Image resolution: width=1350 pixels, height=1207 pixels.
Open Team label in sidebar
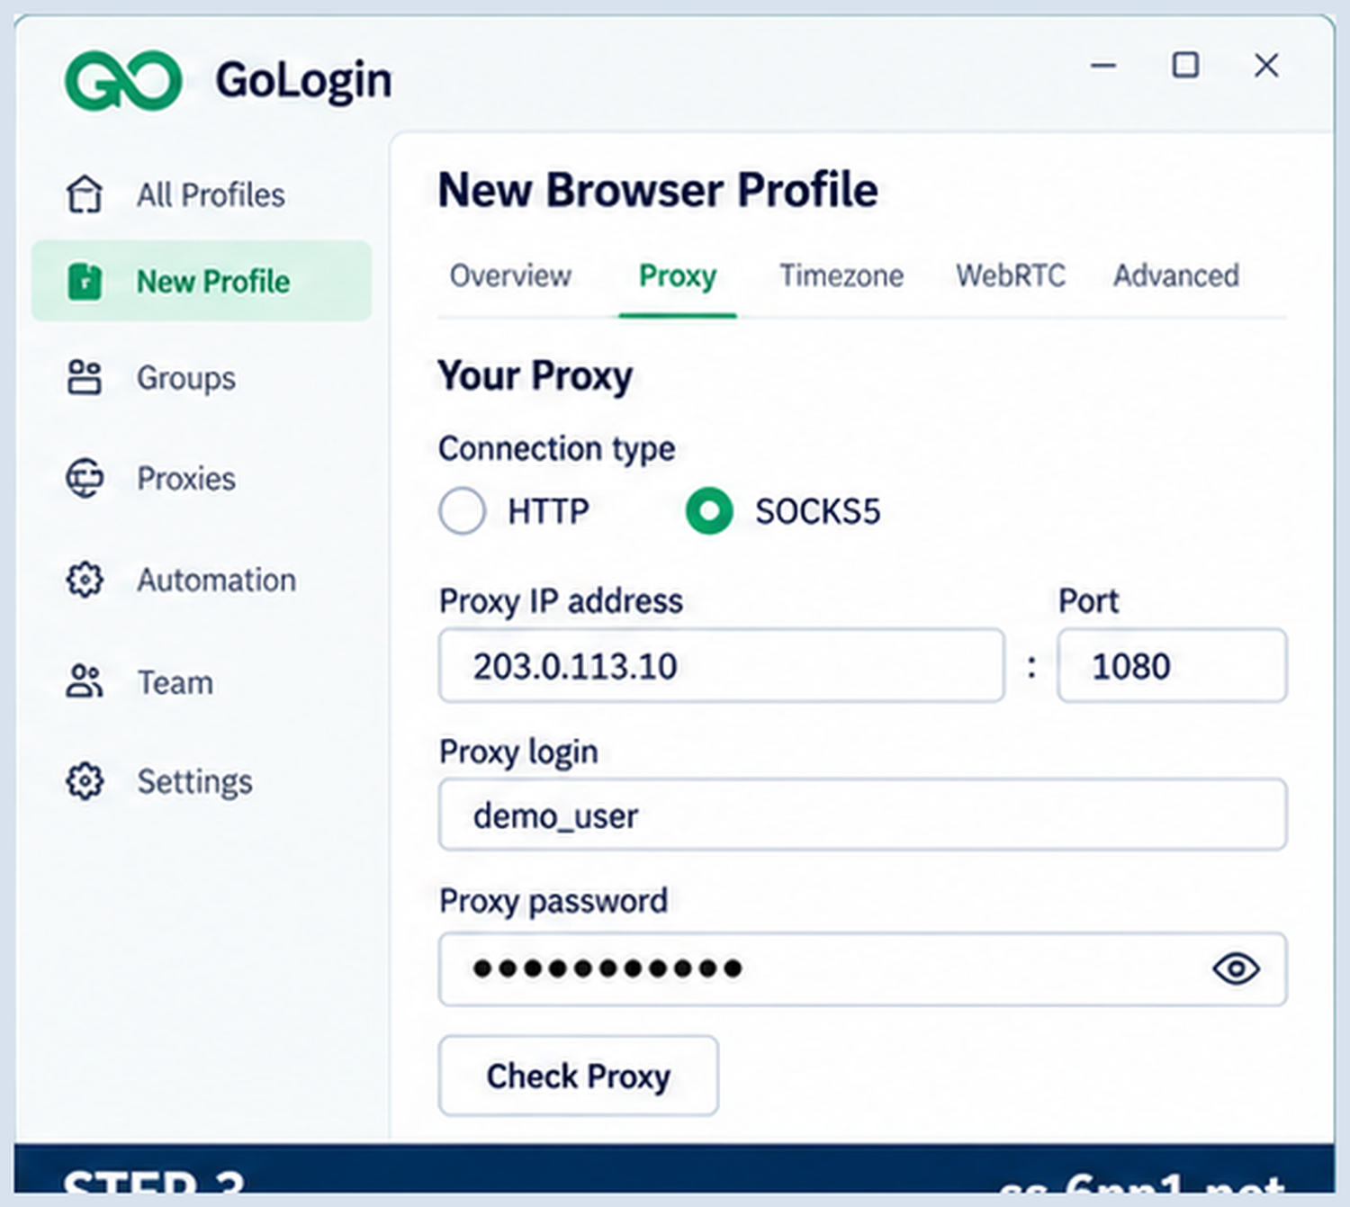(x=175, y=683)
